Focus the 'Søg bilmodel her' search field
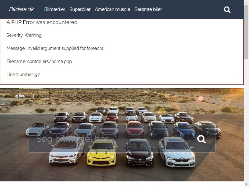 [108, 139]
